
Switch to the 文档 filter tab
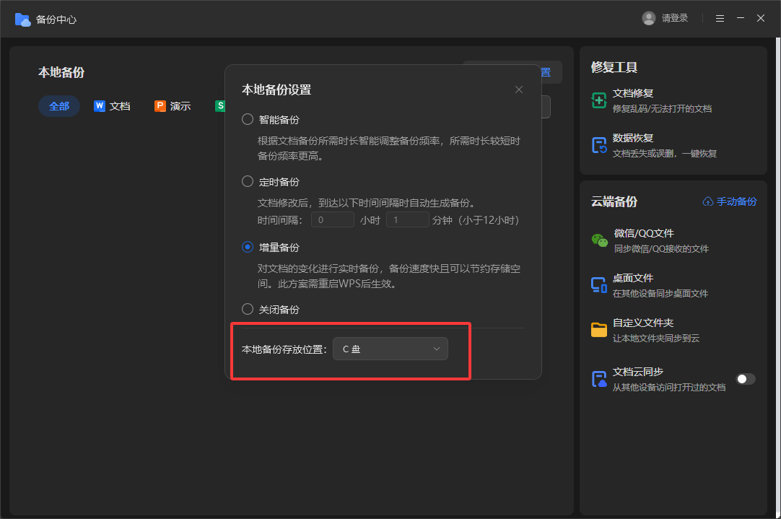(112, 106)
